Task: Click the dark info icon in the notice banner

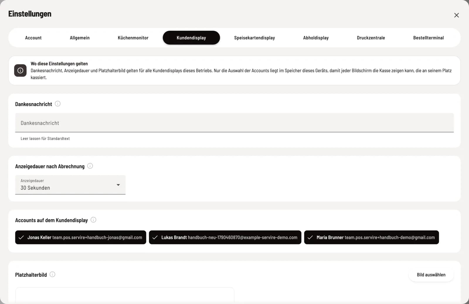Action: 20,70
